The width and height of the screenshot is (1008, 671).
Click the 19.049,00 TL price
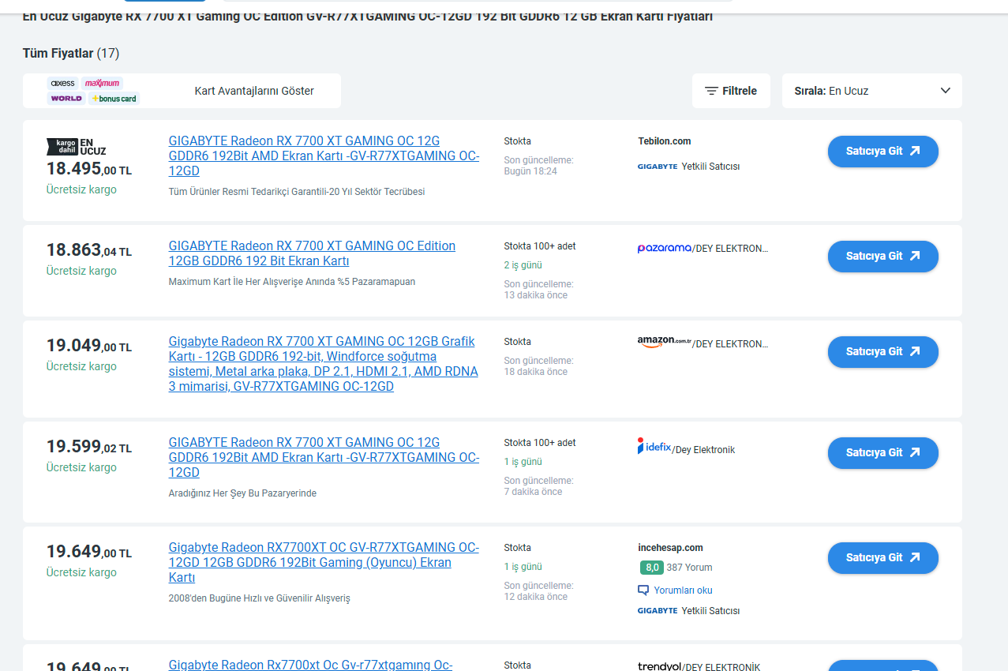pos(89,346)
